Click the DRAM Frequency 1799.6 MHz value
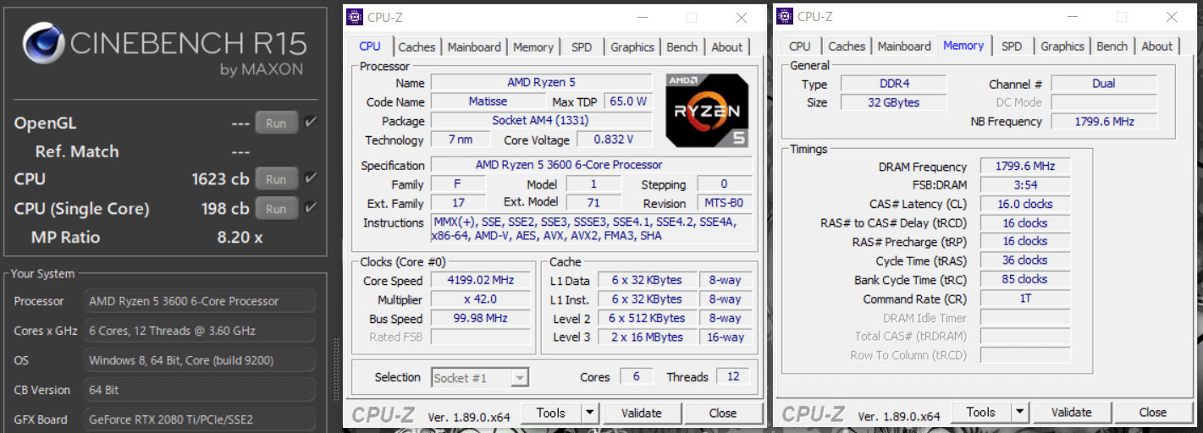1203x433 pixels. [x=1025, y=167]
